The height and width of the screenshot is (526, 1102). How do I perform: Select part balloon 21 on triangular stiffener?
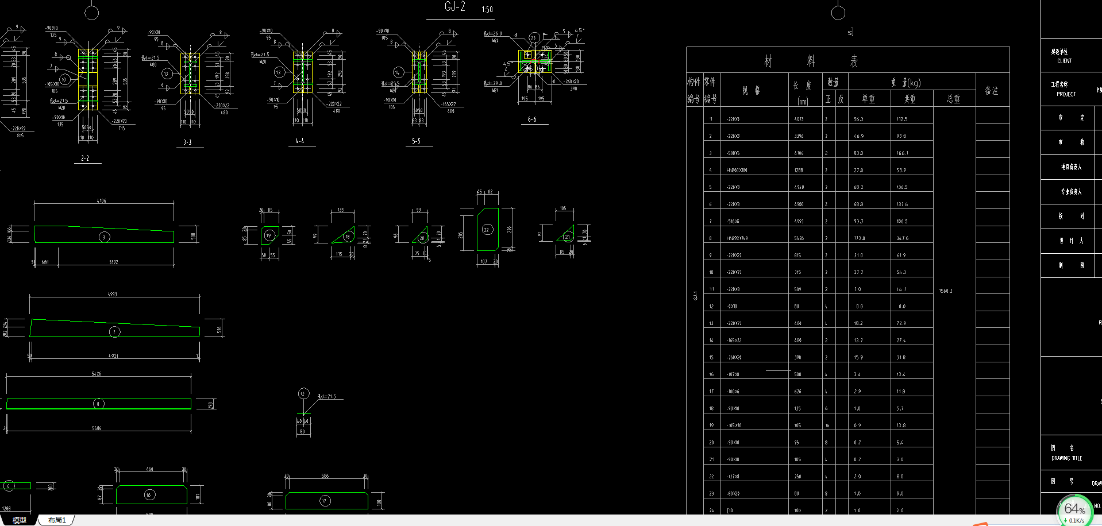pos(568,236)
